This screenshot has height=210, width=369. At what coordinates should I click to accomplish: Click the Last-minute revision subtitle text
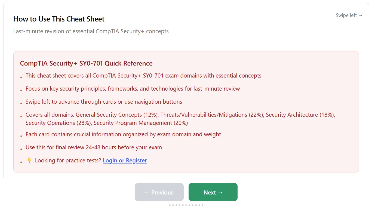click(x=91, y=31)
